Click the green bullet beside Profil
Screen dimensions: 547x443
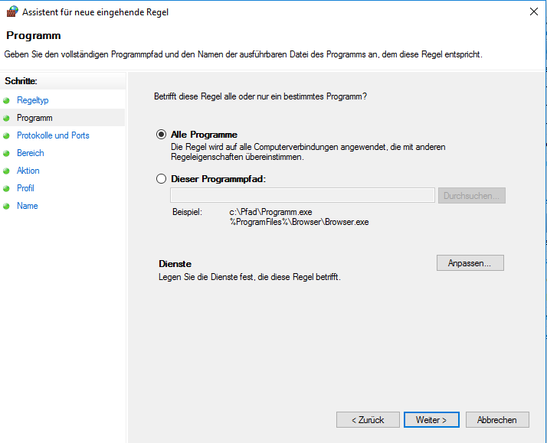[6, 188]
